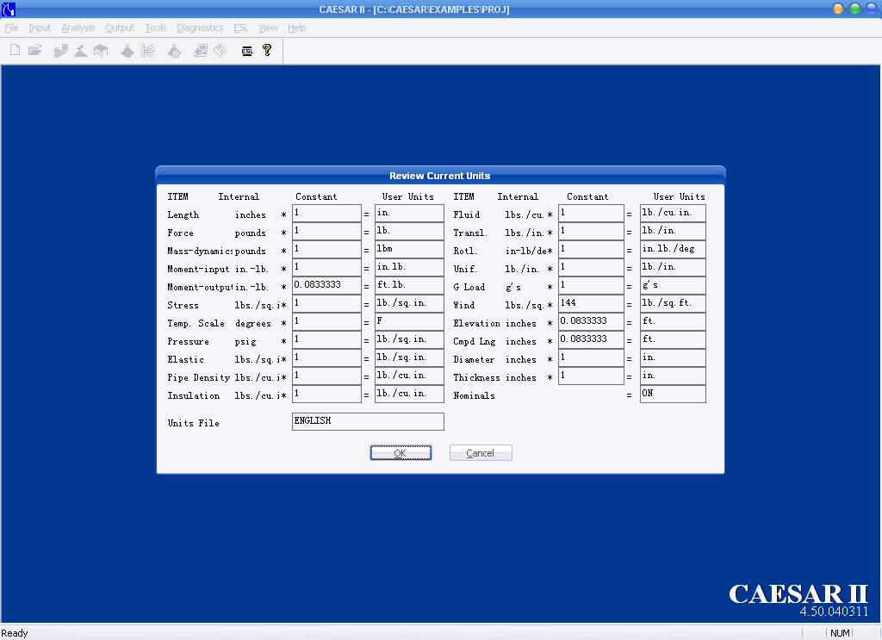Click the Cmpd Lng constant field
This screenshot has height=640, width=882.
[x=591, y=339]
